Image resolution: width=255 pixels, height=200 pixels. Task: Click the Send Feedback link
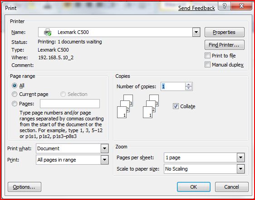click(x=196, y=8)
